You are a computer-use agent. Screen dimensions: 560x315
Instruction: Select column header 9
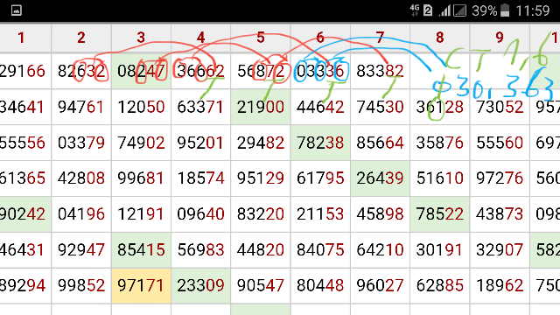[x=500, y=38]
